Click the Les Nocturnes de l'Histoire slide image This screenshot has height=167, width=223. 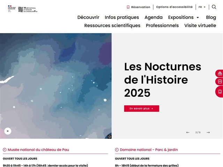[56, 86]
